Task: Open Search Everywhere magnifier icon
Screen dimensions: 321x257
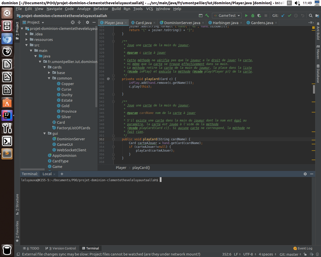Action: pyautogui.click(x=310, y=16)
